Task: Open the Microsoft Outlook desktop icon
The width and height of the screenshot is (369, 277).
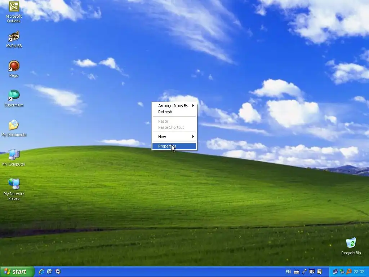Action: pyautogui.click(x=14, y=12)
